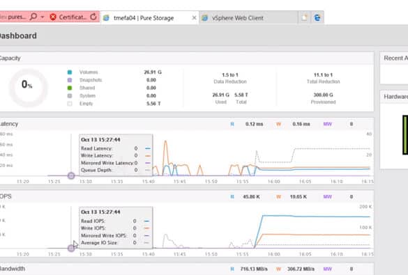Click the 1.5 to 1 Data Reduction value
Image resolution: width=408 pixels, height=275 pixels.
[x=230, y=75]
